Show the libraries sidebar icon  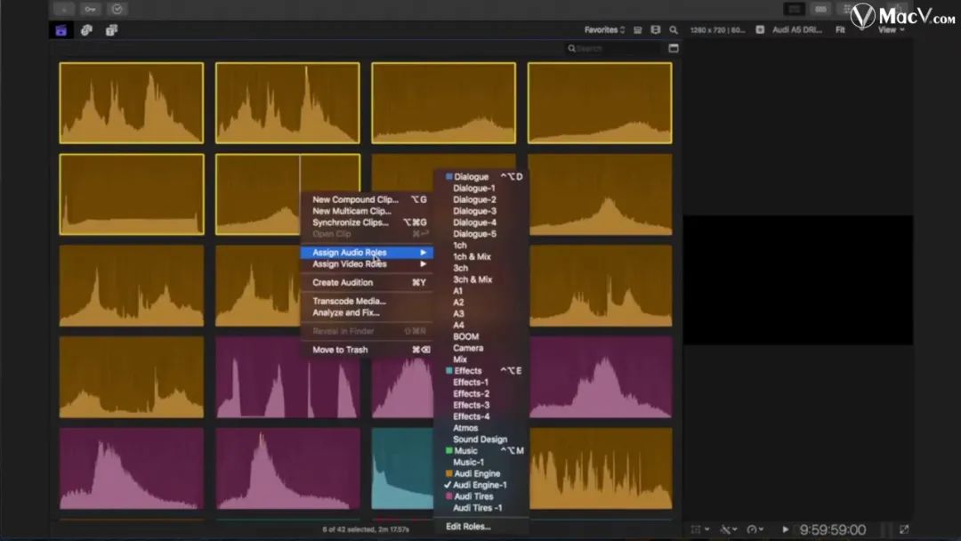tap(61, 30)
